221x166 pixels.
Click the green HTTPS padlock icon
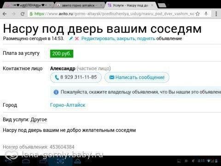click(x=31, y=14)
